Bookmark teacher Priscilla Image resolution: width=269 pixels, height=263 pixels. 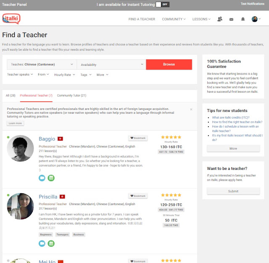point(138,196)
